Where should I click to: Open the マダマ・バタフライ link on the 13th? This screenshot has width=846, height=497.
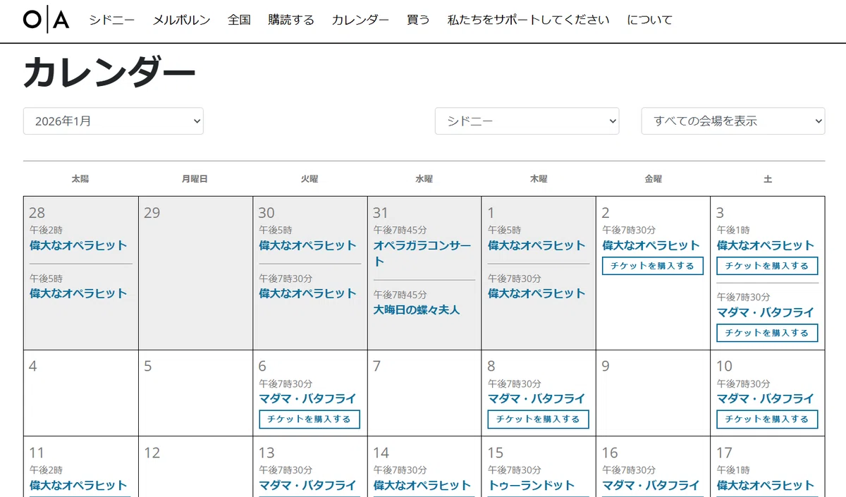click(x=307, y=485)
